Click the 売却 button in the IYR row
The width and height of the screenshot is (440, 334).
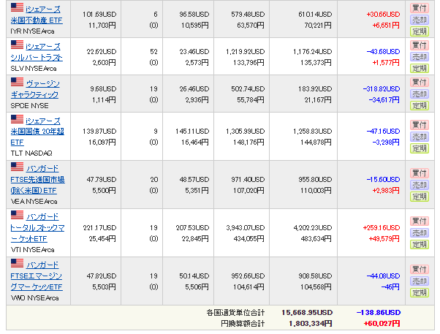point(420,20)
